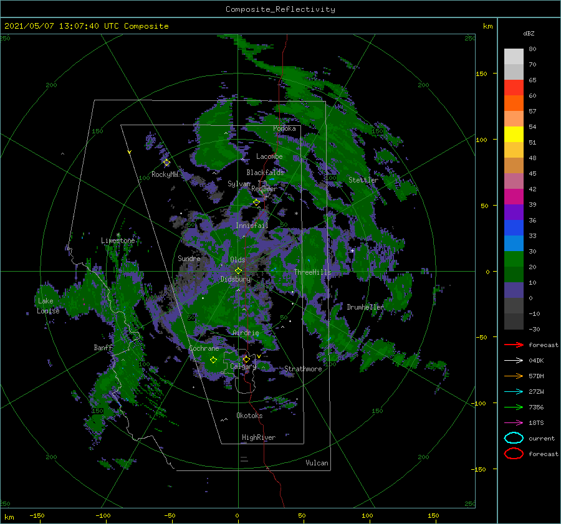561x524 pixels.
Task: Click the light blue 30-33 dBZ swatch
Action: [x=514, y=244]
